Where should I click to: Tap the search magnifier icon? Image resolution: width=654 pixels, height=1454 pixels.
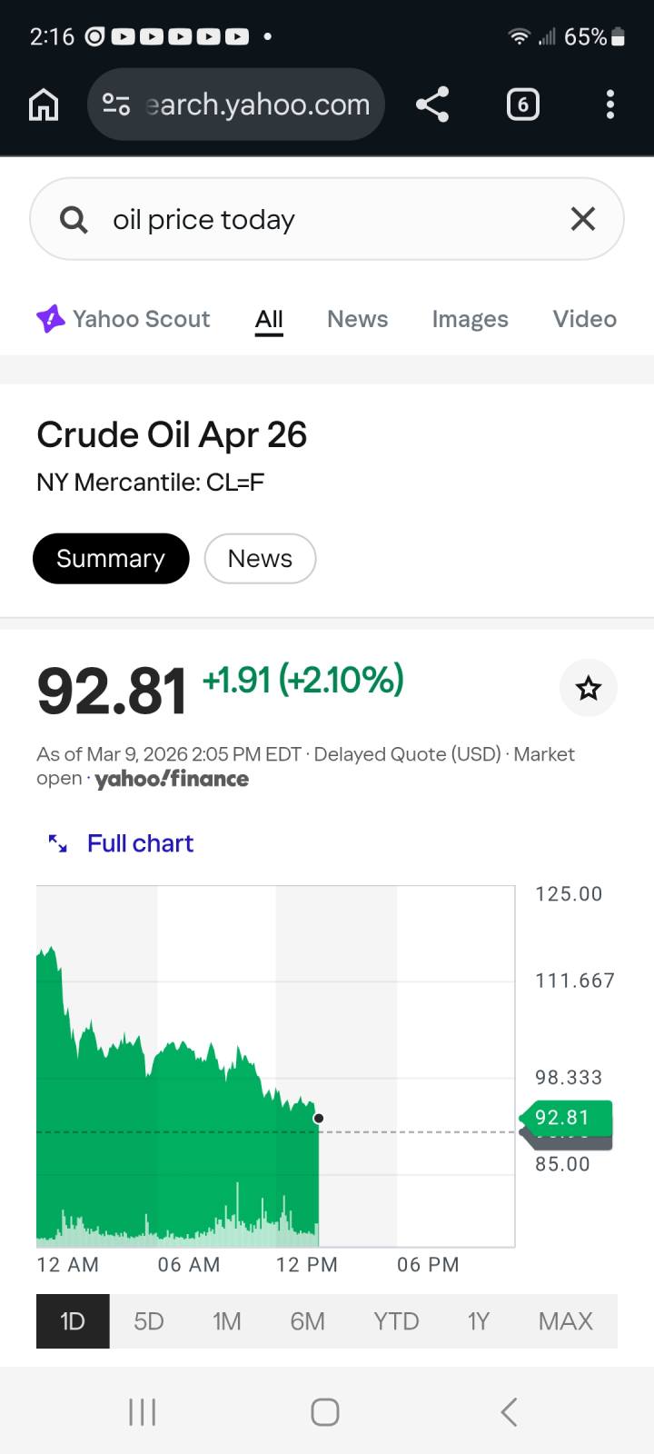pos(74,220)
